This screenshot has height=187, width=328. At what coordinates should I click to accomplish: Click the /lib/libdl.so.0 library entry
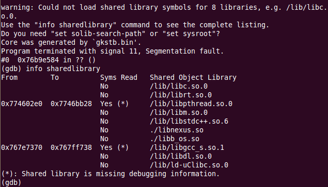[x=181, y=156]
